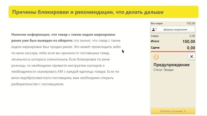The image size is (207, 116).
Task: Click the line starting кодом маркировки был продан
Action: pos(66,47)
